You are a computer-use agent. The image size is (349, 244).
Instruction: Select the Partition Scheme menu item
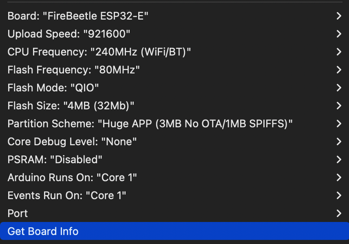click(174, 124)
